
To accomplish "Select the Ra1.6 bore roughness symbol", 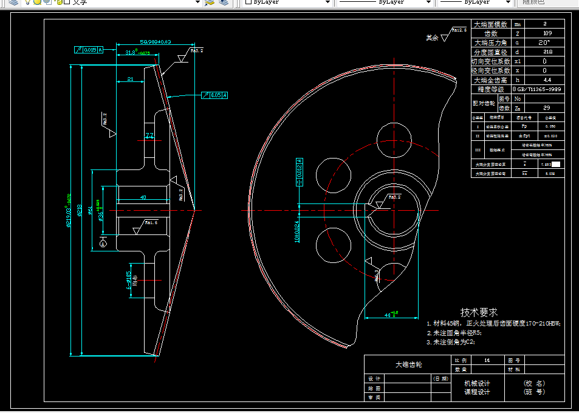I will (145, 227).
